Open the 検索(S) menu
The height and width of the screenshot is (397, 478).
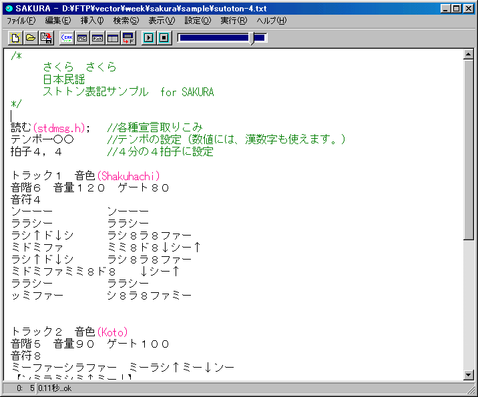(126, 21)
